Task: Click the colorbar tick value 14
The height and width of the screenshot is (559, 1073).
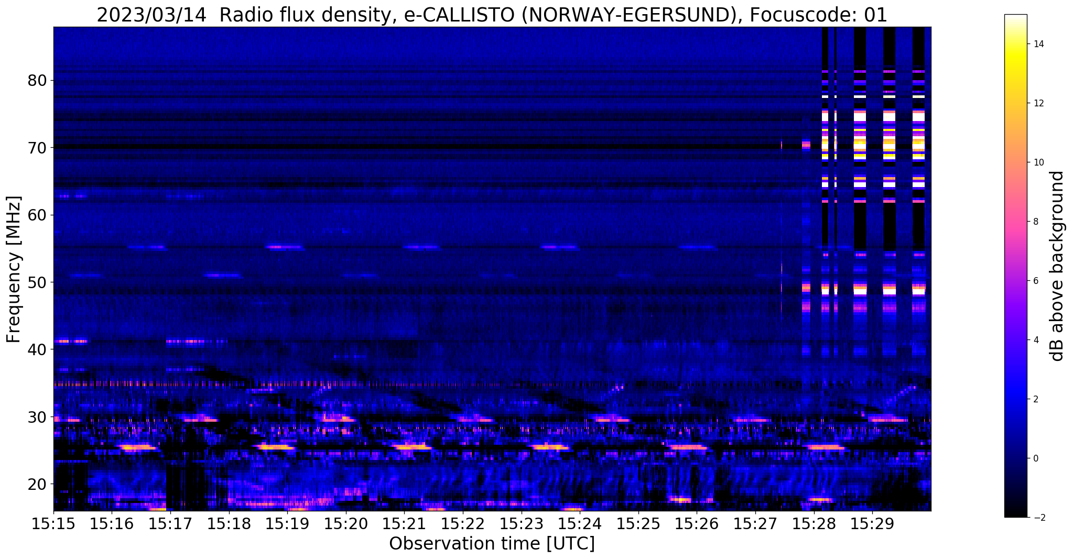Action: pyautogui.click(x=1038, y=44)
